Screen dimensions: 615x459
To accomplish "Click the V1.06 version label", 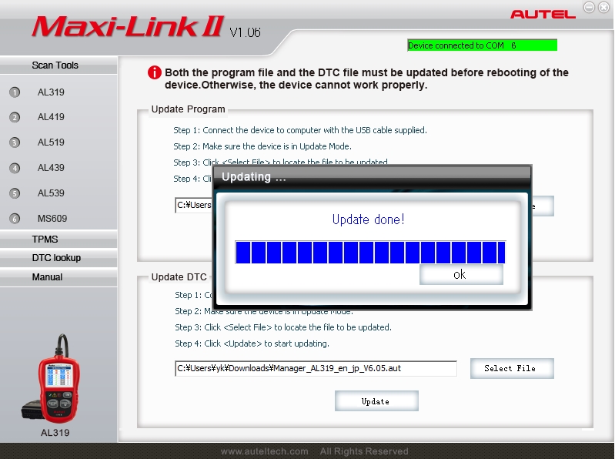I will (245, 32).
